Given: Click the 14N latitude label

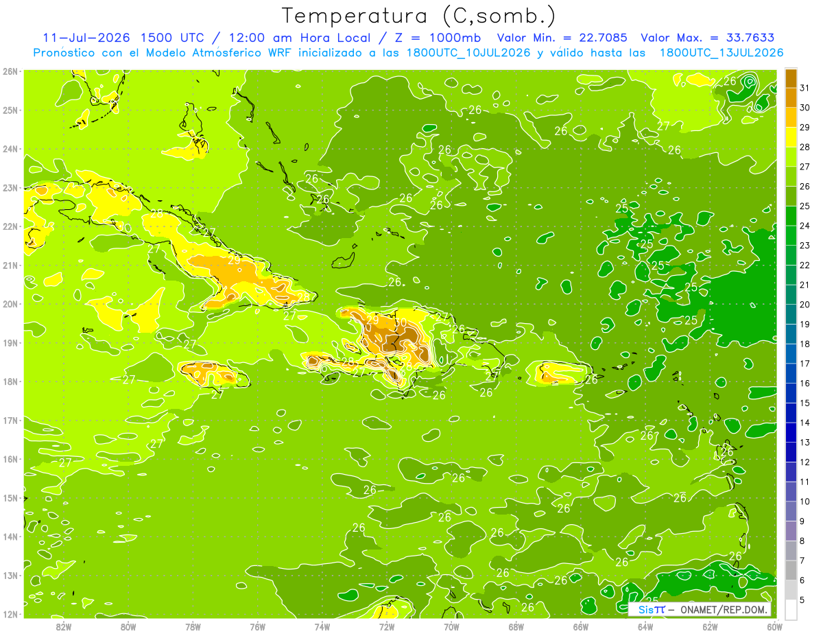Looking at the screenshot, I should pyautogui.click(x=10, y=537).
